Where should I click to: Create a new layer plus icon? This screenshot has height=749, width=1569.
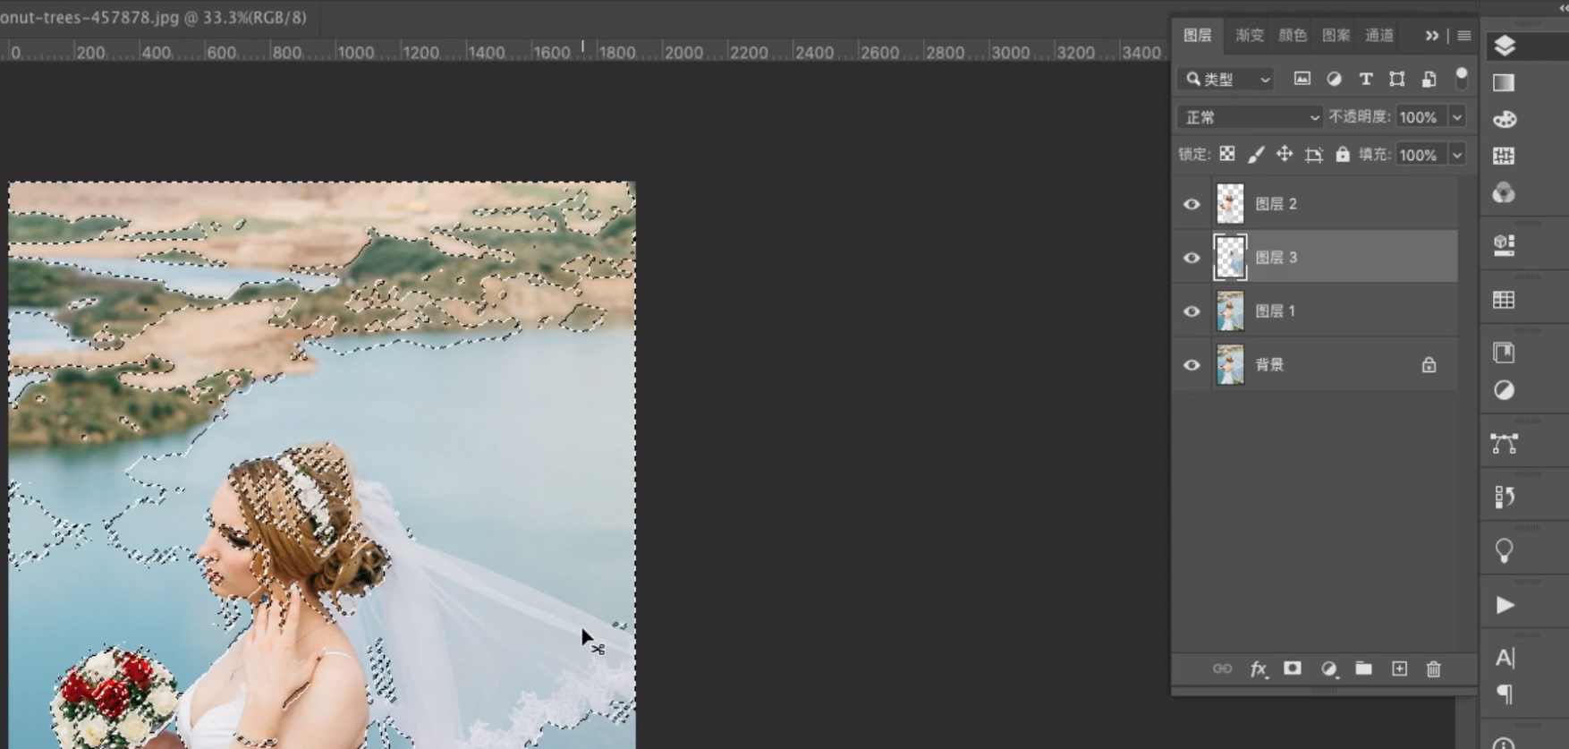(1399, 668)
